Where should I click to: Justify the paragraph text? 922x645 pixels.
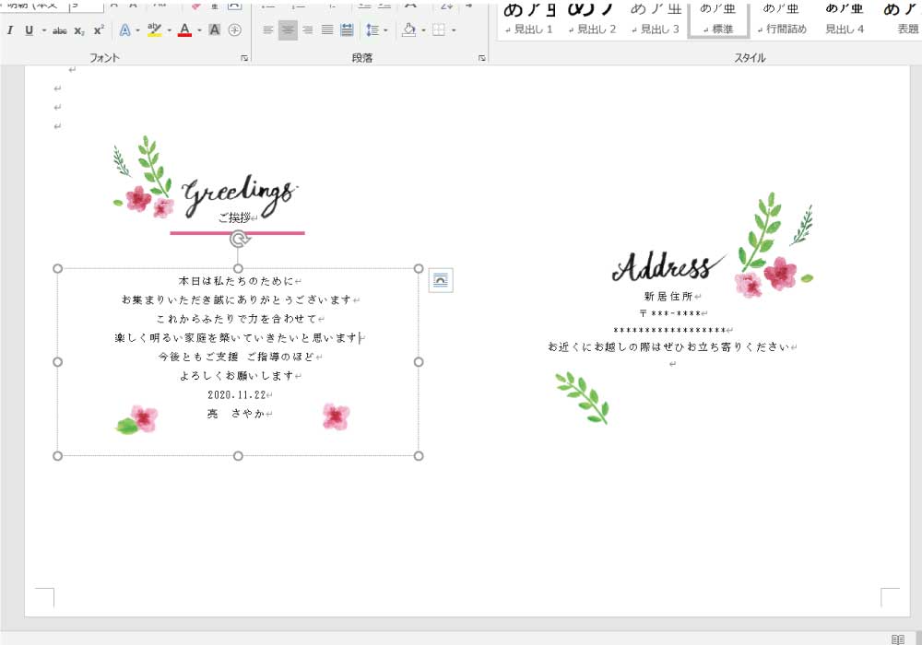pyautogui.click(x=327, y=30)
